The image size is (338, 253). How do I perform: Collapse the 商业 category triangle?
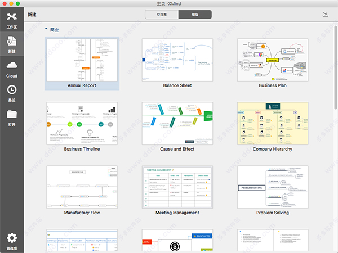(46, 29)
